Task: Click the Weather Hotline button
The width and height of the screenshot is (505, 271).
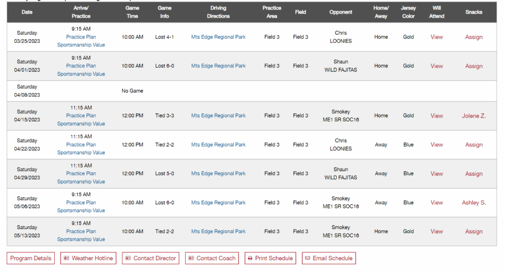Action: pyautogui.click(x=88, y=258)
